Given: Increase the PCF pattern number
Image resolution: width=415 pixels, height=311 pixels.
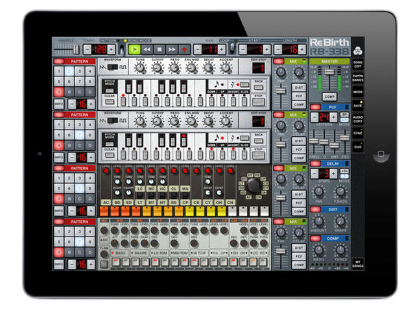Looking at the screenshot, I should [x=333, y=117].
